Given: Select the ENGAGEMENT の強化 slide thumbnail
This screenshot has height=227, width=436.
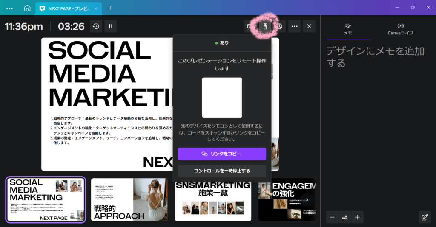Looking at the screenshot, I should (x=287, y=199).
